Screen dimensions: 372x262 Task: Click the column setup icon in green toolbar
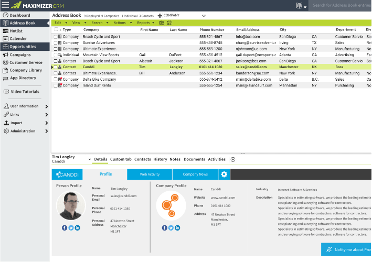(x=162, y=23)
